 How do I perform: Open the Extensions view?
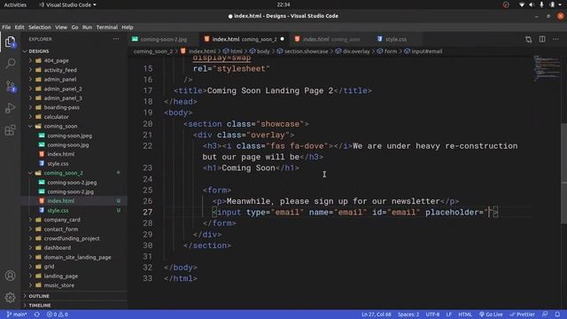tap(10, 130)
